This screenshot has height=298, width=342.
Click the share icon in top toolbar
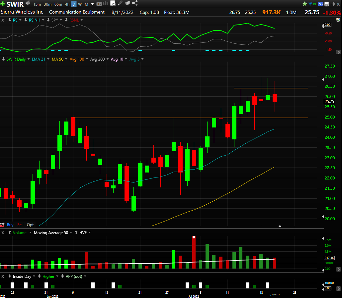coord(135,3)
